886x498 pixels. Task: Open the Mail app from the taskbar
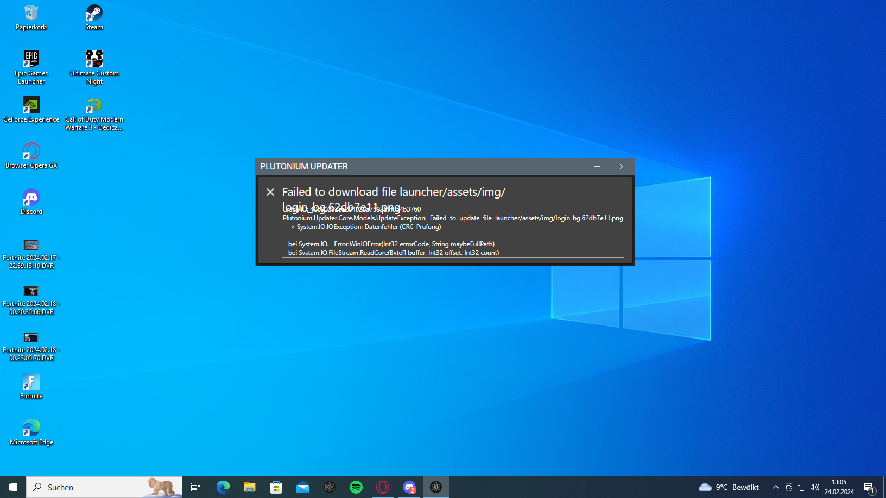click(302, 487)
